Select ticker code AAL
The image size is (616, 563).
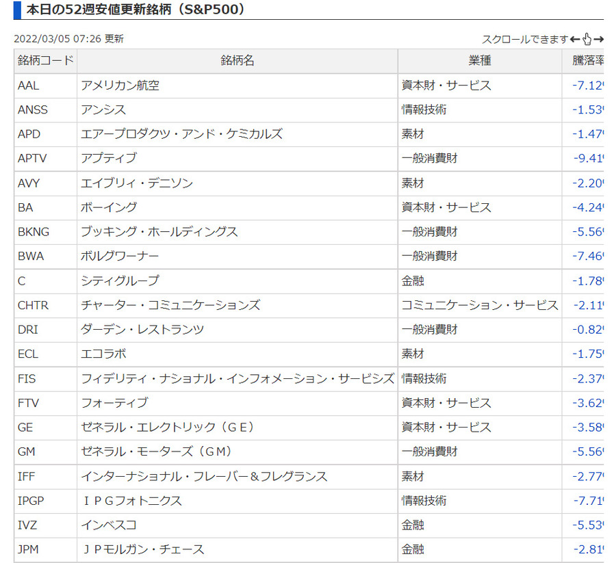click(x=28, y=86)
